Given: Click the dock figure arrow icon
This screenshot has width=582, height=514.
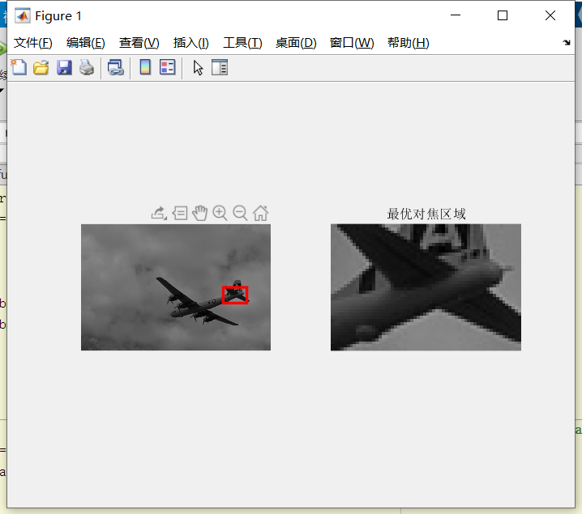Looking at the screenshot, I should coord(567,43).
